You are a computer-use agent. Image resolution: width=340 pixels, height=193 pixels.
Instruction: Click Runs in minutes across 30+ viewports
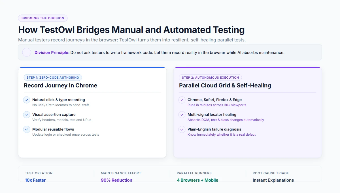(x=217, y=105)
